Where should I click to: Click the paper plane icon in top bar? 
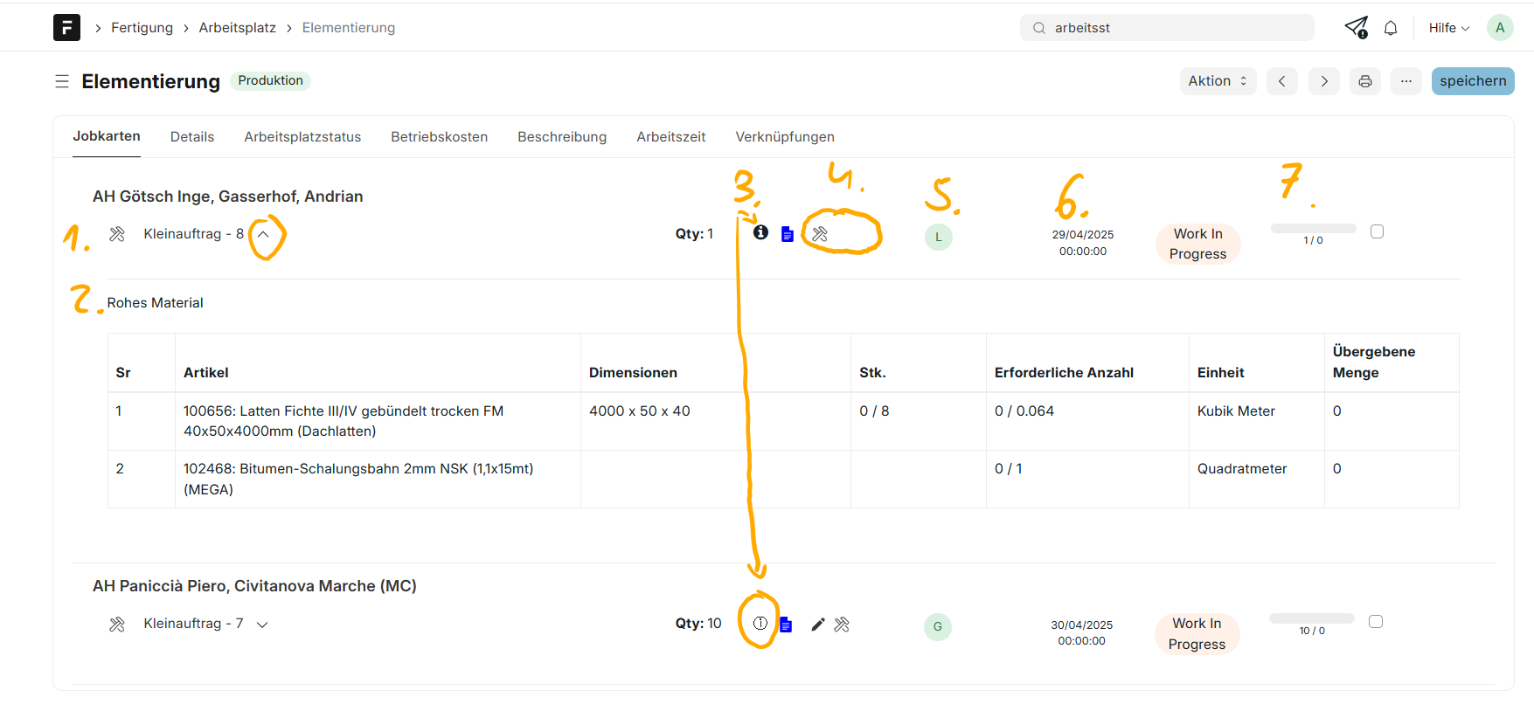[1356, 28]
